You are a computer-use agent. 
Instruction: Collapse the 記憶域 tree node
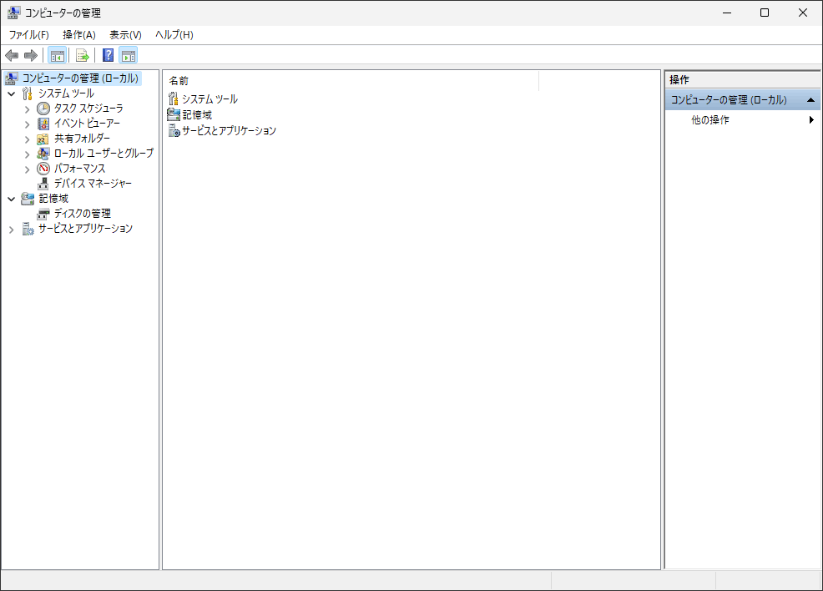(x=12, y=199)
